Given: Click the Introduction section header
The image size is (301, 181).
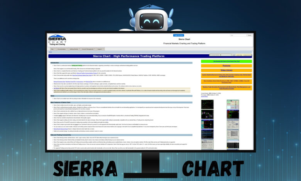Looking at the screenshot, I should click(121, 63).
